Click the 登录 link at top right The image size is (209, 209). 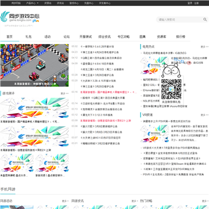pyautogui.click(x=190, y=3)
